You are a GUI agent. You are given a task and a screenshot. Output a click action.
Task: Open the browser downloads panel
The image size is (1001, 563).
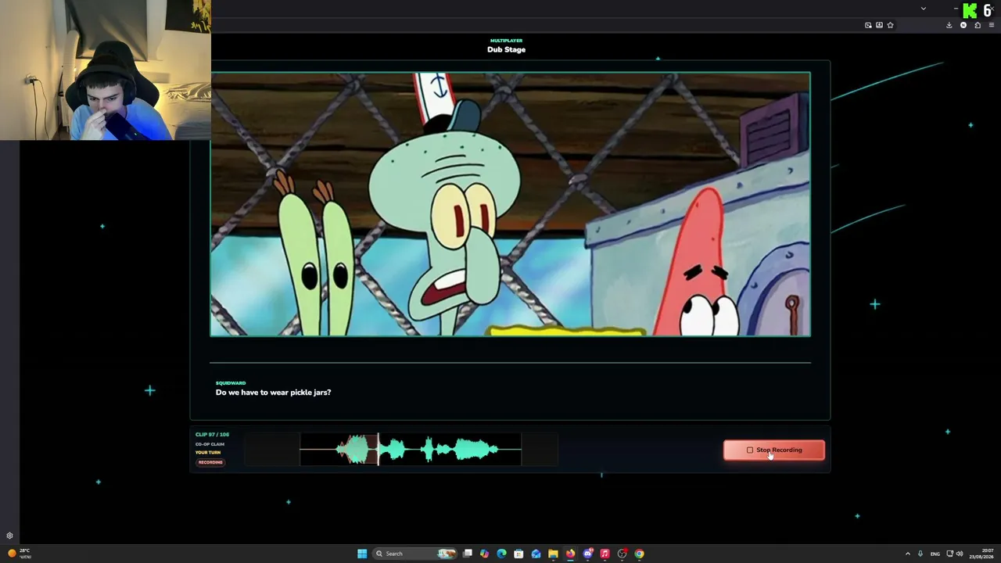point(949,25)
